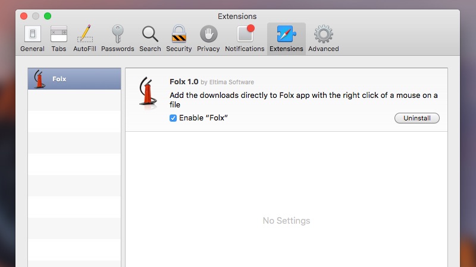
Task: Click the "Extensions" window title
Action: pos(237,17)
